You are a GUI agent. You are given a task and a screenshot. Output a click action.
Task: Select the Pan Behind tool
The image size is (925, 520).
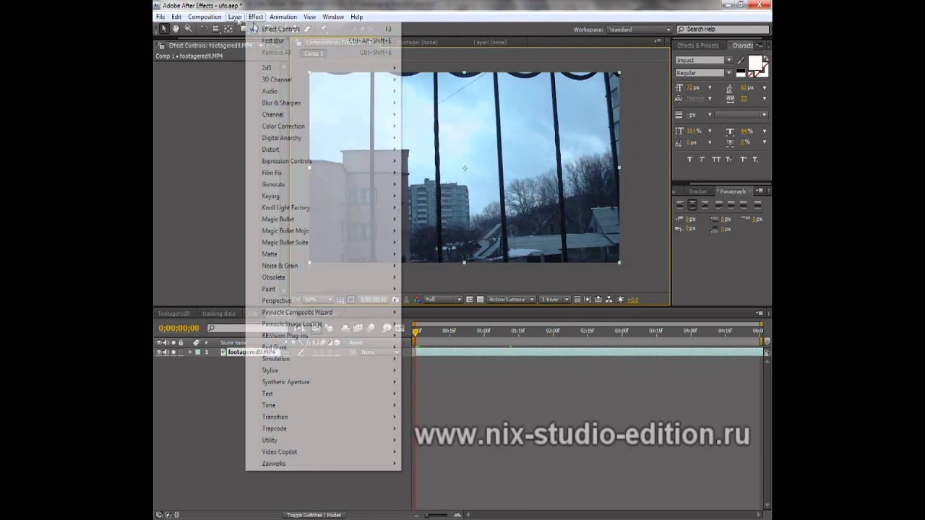(x=228, y=29)
